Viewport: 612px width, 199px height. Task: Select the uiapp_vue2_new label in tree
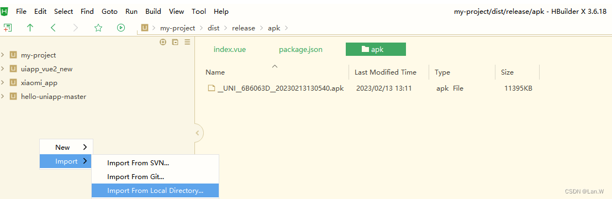click(46, 69)
